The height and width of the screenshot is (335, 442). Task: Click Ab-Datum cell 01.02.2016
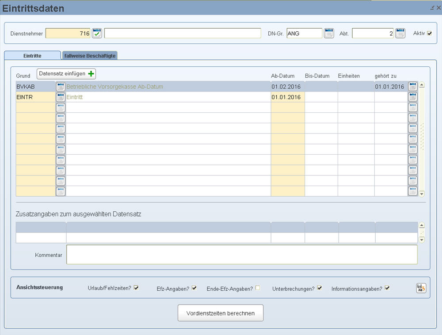coord(288,87)
